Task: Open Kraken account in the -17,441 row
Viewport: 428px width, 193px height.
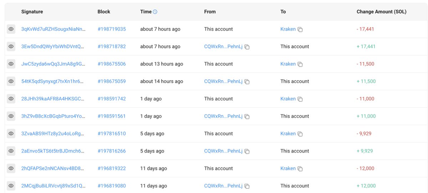Action: coord(288,29)
